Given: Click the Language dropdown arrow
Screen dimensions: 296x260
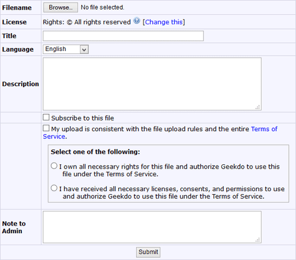Looking at the screenshot, I should 84,49.
